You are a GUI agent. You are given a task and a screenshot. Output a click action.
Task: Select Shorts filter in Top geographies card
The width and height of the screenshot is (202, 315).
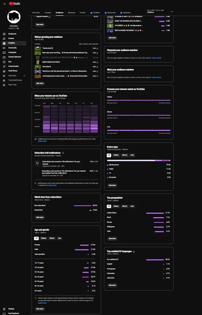[x=125, y=206]
